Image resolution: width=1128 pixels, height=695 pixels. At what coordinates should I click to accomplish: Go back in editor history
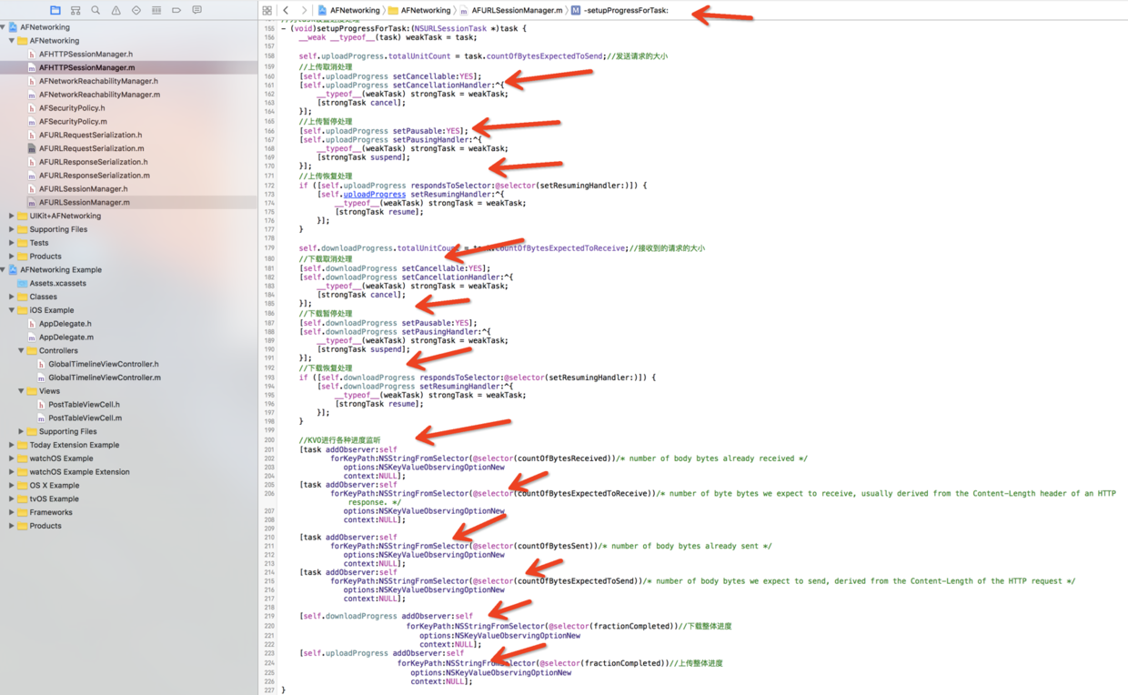point(286,10)
